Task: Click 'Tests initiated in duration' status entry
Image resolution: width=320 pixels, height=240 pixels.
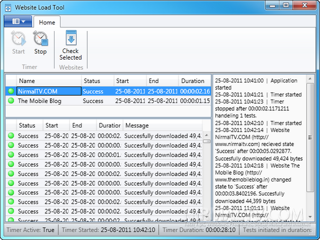Action: pyautogui.click(x=278, y=230)
